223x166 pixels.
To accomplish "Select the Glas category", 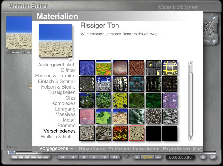I will pos(70,98).
